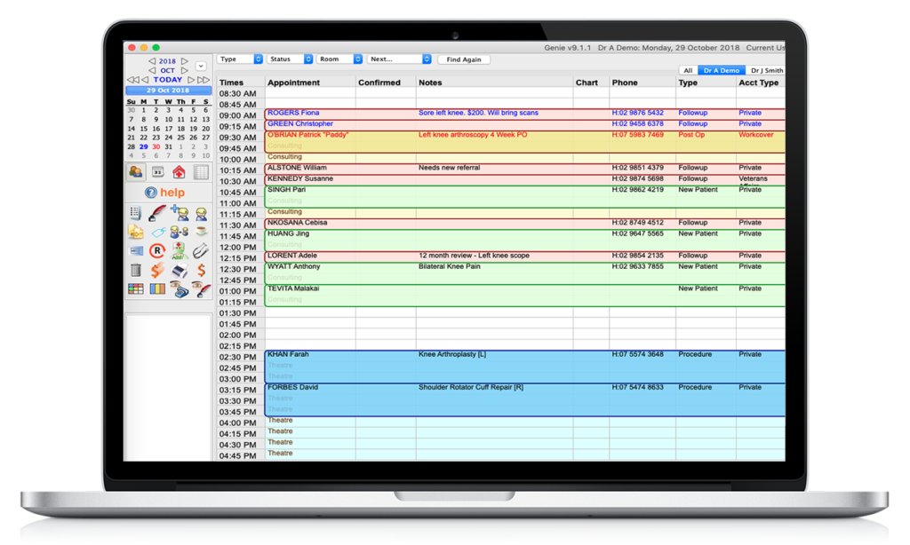Go to next month with arrow right of OCT
This screenshot has width=910, height=545.
(184, 70)
